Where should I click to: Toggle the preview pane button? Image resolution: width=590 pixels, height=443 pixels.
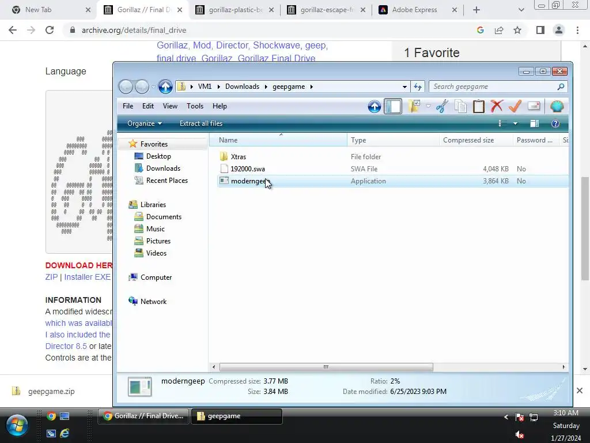coord(534,123)
